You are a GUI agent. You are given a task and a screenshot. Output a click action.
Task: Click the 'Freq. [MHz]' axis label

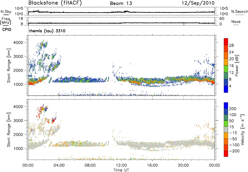tap(6, 21)
